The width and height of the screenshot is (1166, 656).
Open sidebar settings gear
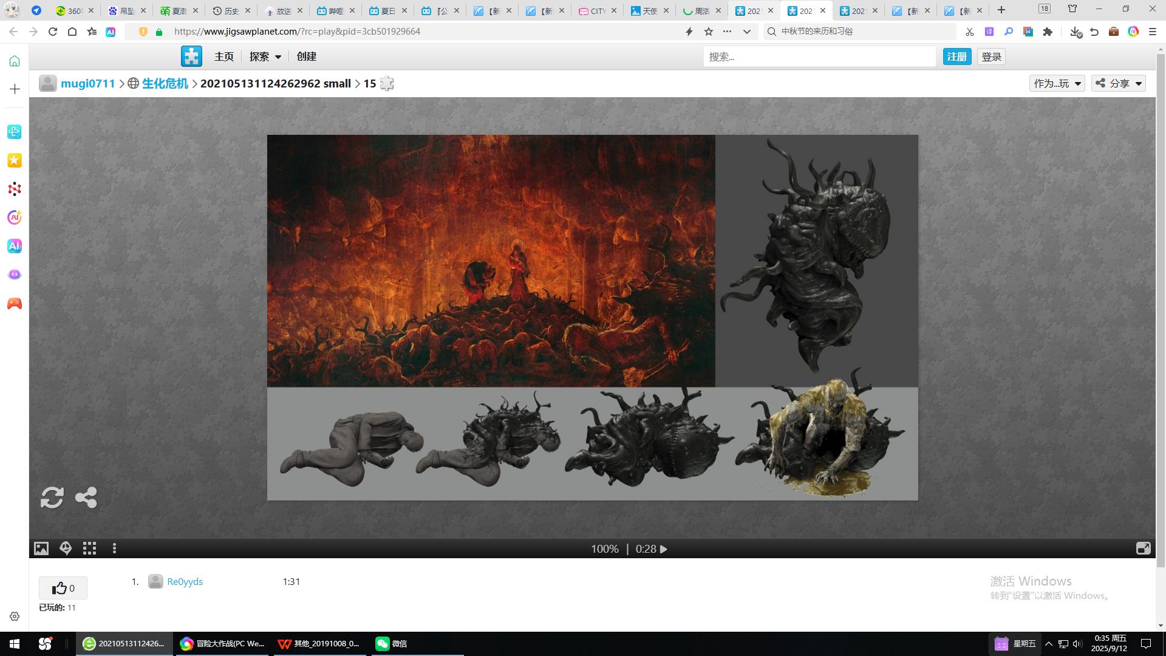15,617
